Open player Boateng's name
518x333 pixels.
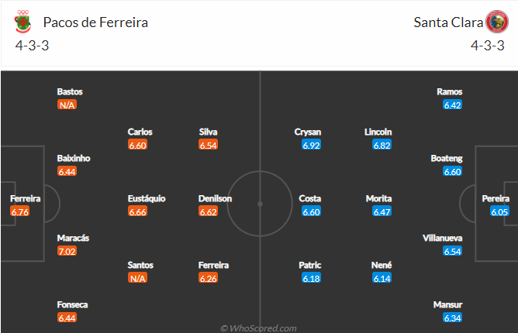click(x=447, y=158)
